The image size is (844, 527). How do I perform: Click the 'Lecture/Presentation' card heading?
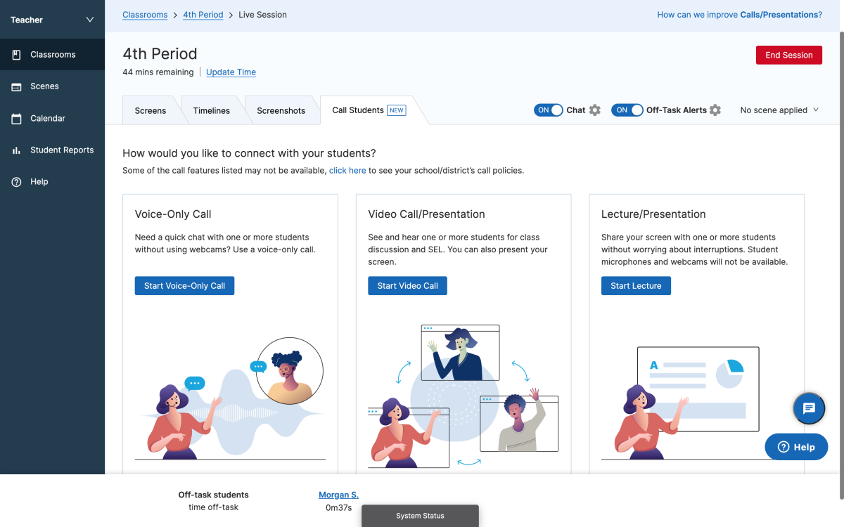click(653, 214)
